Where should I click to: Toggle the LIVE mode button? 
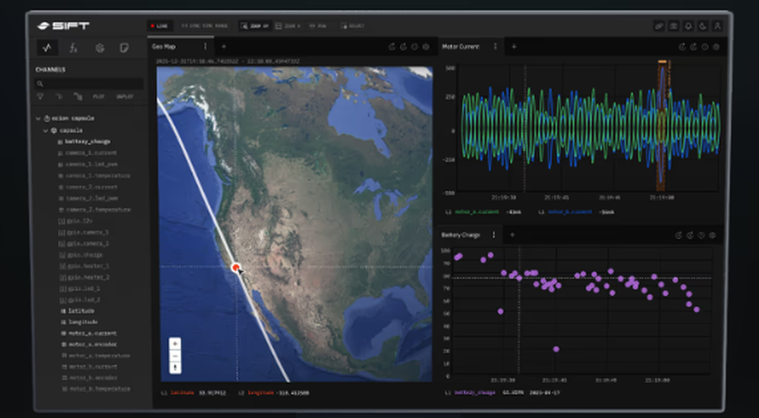[x=159, y=26]
